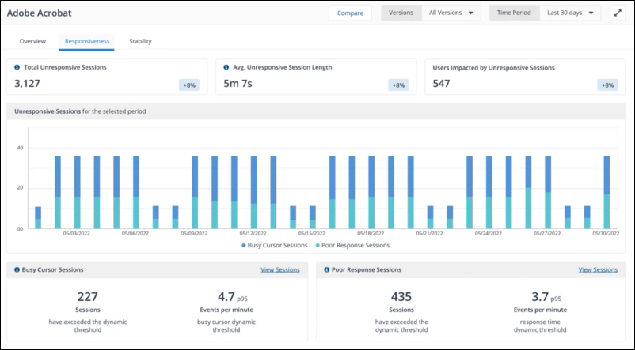Open the All Versions dropdown
This screenshot has height=350, width=635.
coord(451,13)
